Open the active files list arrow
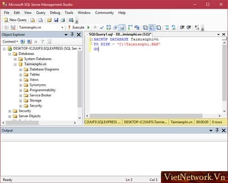228x183 pixels. coord(218,35)
